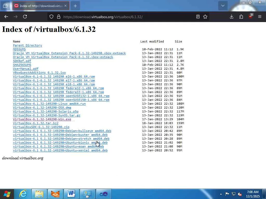Screen dimensions: 266x199
Task: Download Ubuntu~bionic_amd64.deb package
Action: point(60,143)
